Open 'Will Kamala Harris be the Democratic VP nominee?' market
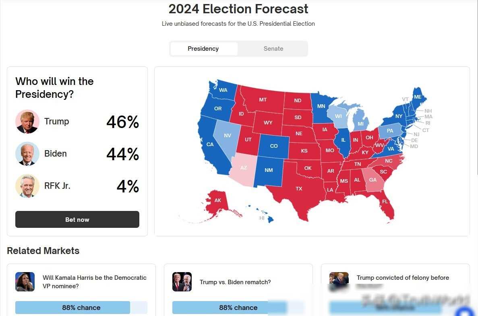 [95, 282]
